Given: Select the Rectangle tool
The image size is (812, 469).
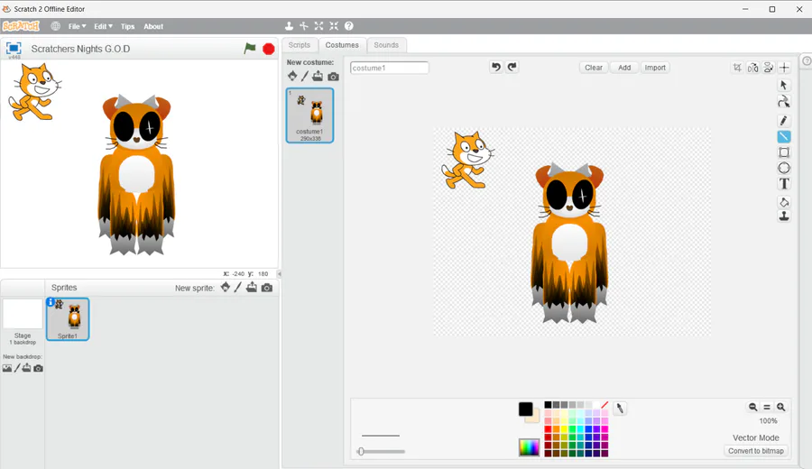Looking at the screenshot, I should (x=783, y=152).
